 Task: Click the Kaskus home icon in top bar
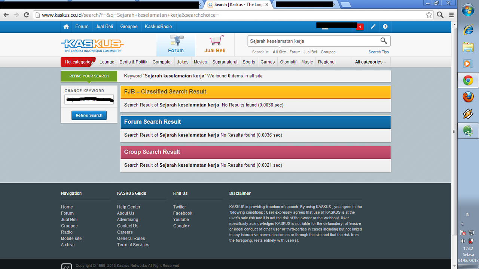coord(66,27)
